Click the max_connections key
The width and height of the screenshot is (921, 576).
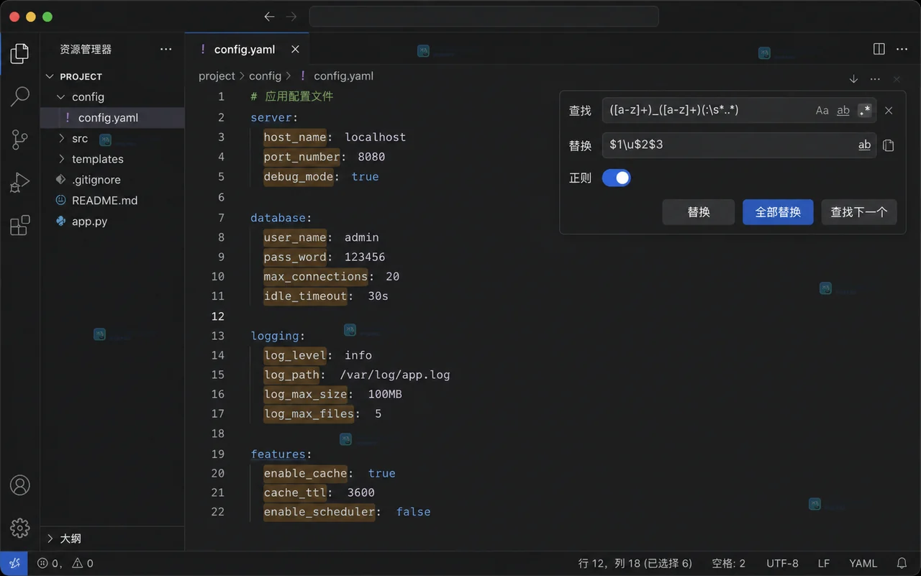point(316,276)
